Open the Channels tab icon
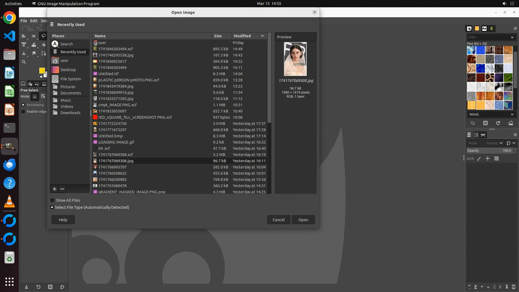519x292 pixels. click(x=476, y=135)
